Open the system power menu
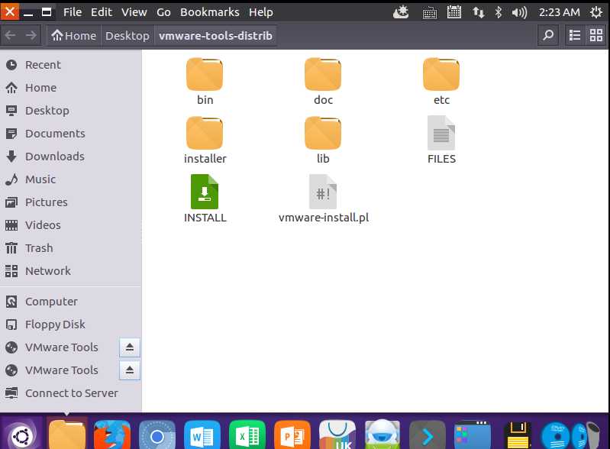Image resolution: width=610 pixels, height=449 pixels. coord(596,12)
